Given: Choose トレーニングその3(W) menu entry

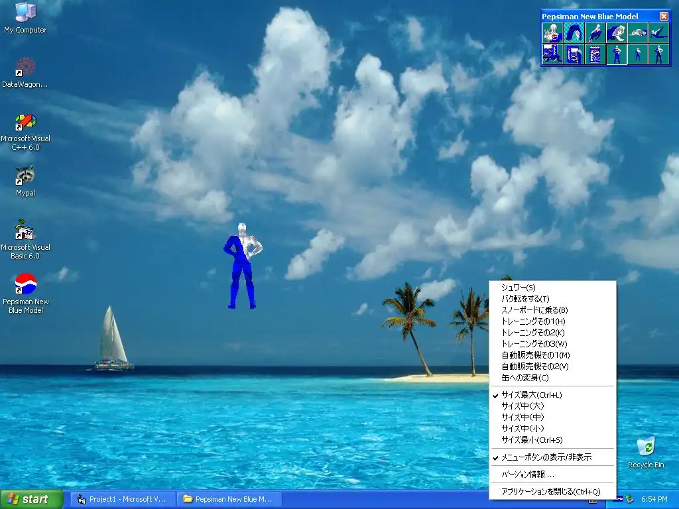Looking at the screenshot, I should pyautogui.click(x=552, y=344).
